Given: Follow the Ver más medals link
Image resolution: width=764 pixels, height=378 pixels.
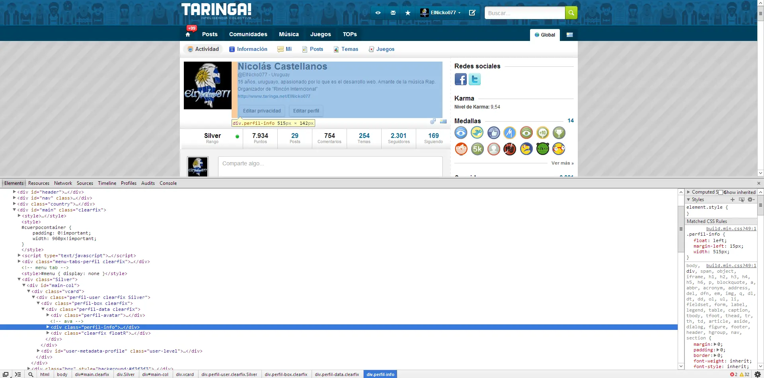Looking at the screenshot, I should (x=562, y=163).
